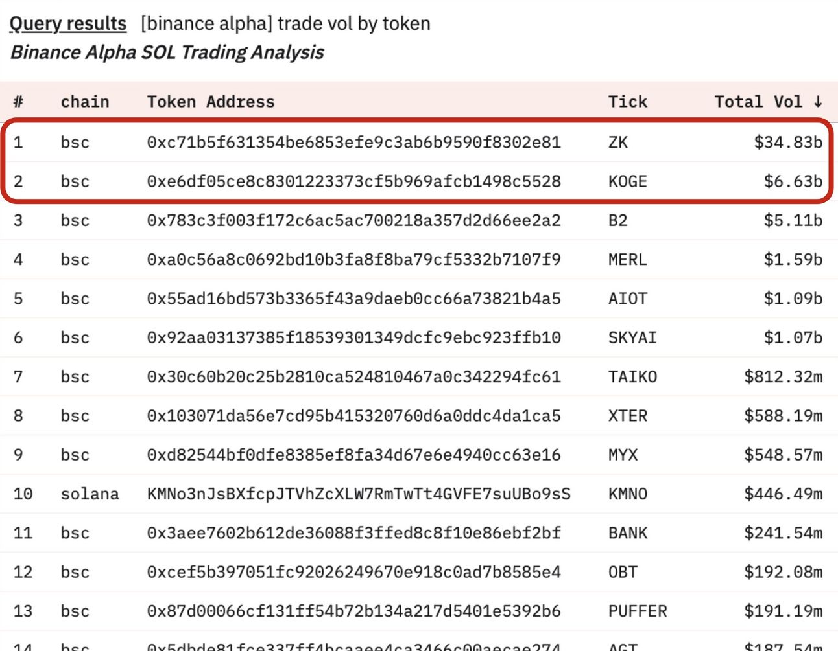Click the MERL ticker in row 4
The image size is (838, 651).
[627, 260]
